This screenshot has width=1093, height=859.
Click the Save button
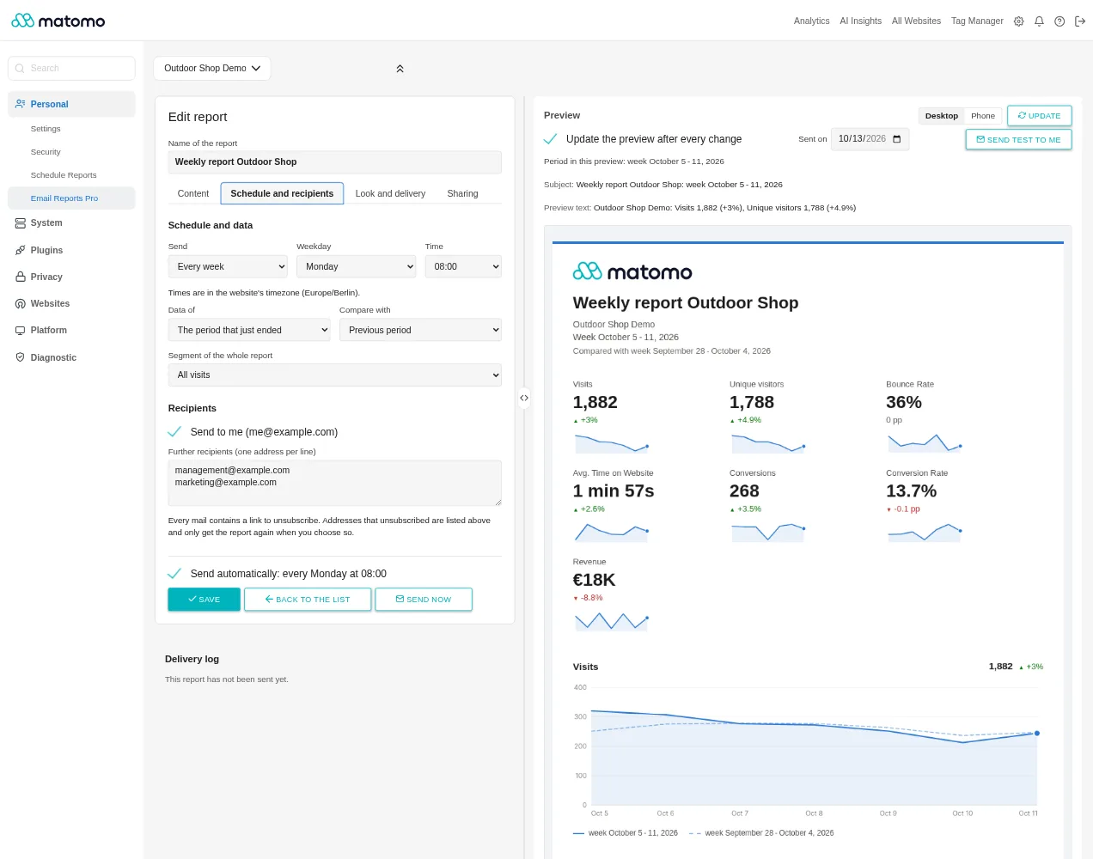pos(205,600)
